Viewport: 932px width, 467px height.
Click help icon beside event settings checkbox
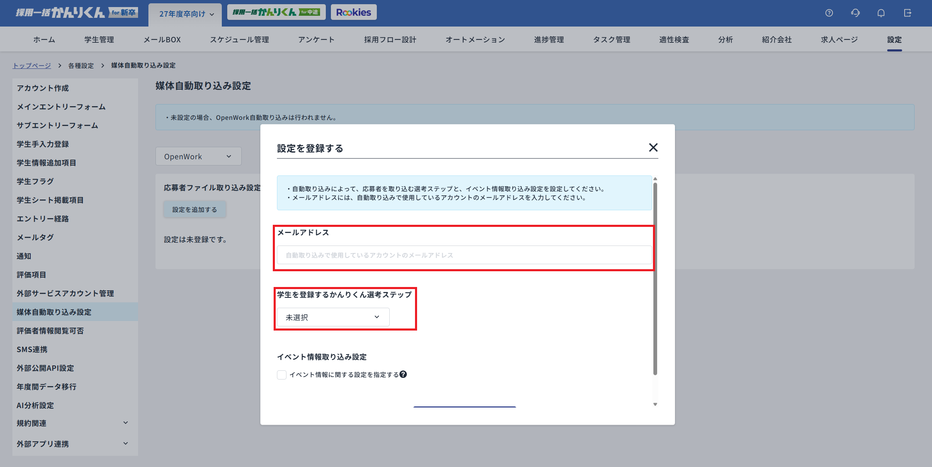[403, 374]
